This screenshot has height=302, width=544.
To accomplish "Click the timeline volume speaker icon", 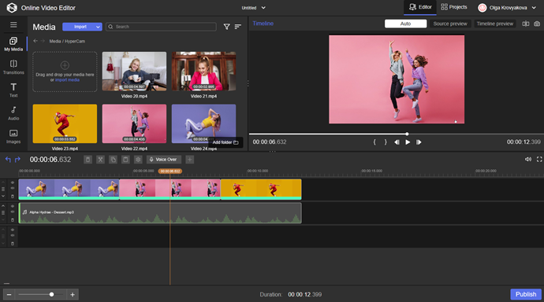I will [528, 159].
